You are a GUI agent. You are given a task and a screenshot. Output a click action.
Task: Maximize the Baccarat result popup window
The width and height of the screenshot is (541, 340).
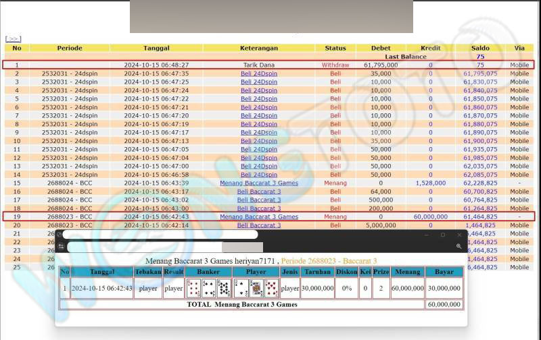442,235
